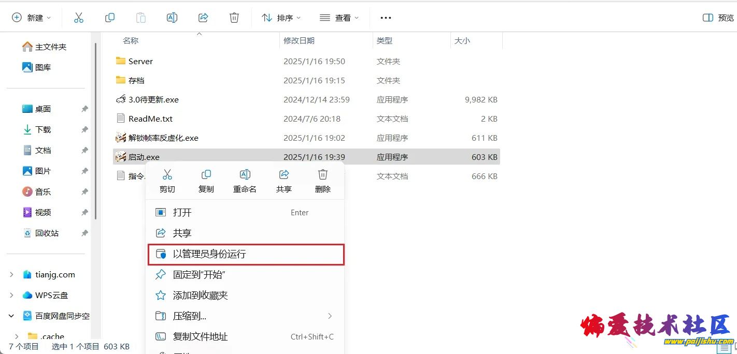Open the Server folder
The width and height of the screenshot is (737, 354).
coord(140,61)
